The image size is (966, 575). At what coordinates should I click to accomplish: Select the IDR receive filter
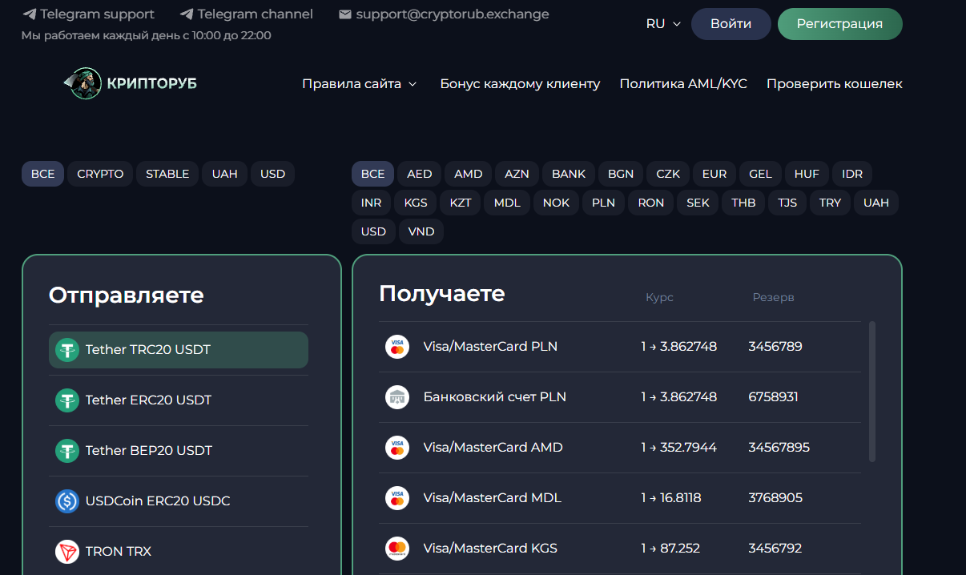click(x=852, y=174)
